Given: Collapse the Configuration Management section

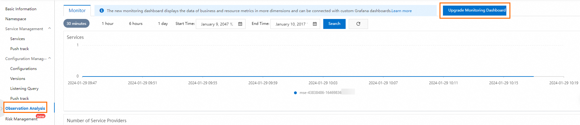Looking at the screenshot, I should pos(49,58).
